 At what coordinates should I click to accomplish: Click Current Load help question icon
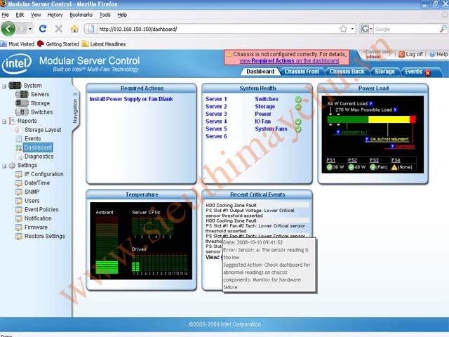click(x=371, y=104)
